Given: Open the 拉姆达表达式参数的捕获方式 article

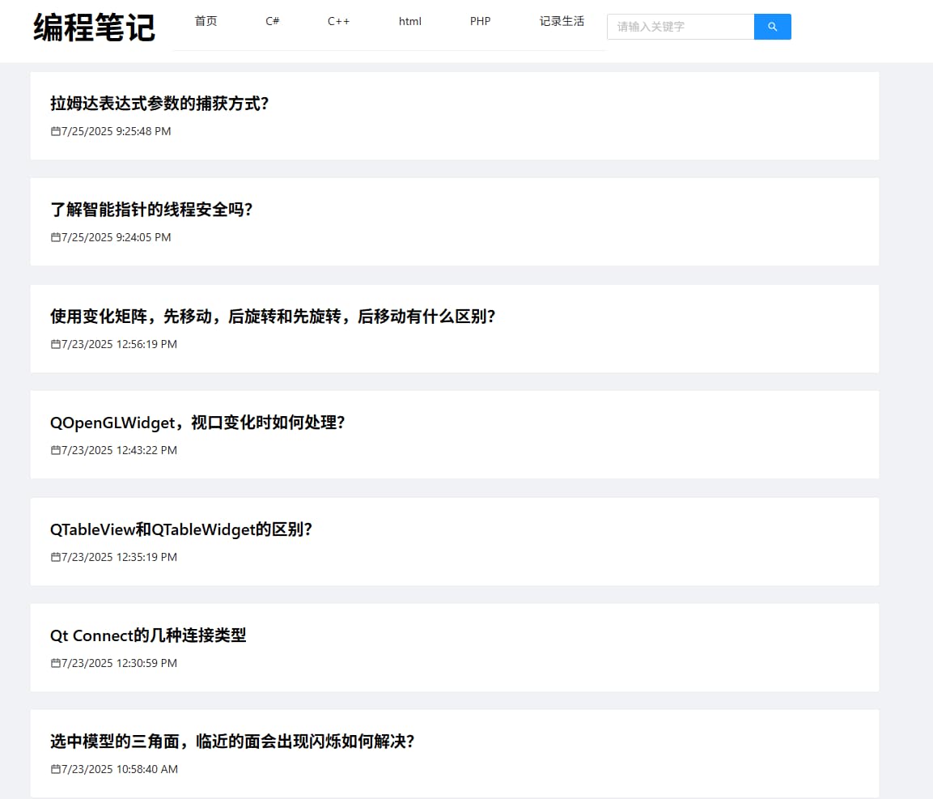Looking at the screenshot, I should pos(159,104).
